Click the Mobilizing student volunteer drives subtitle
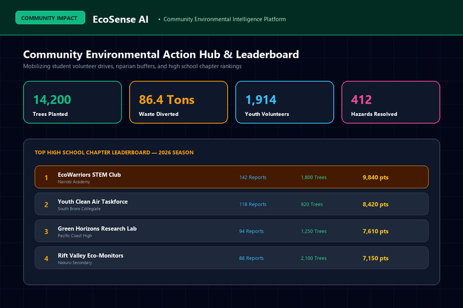This screenshot has width=463, height=308. click(132, 67)
